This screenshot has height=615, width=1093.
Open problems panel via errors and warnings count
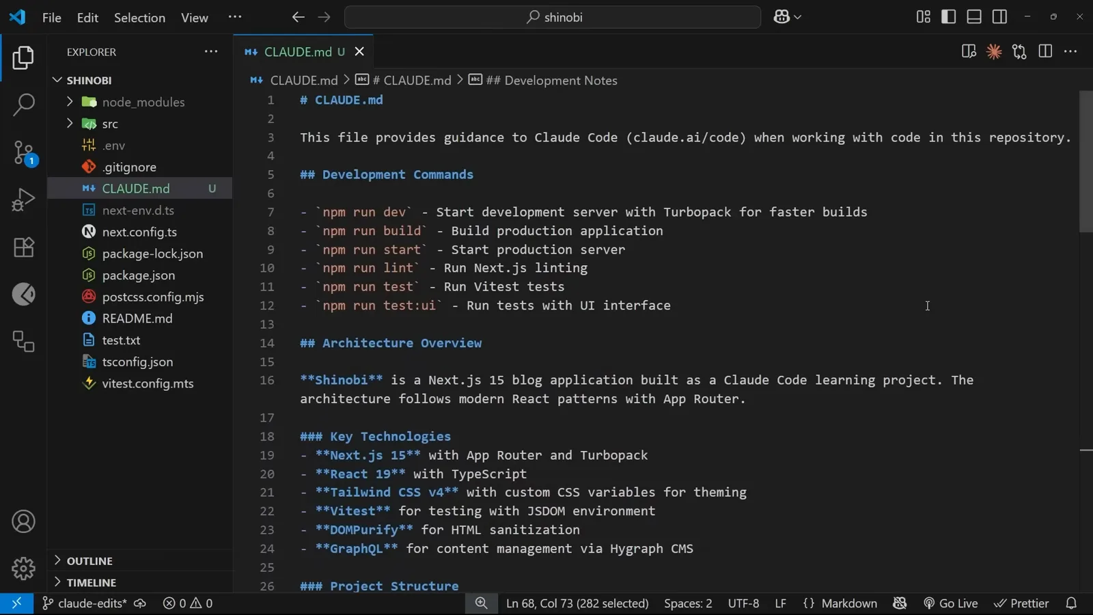pyautogui.click(x=188, y=603)
